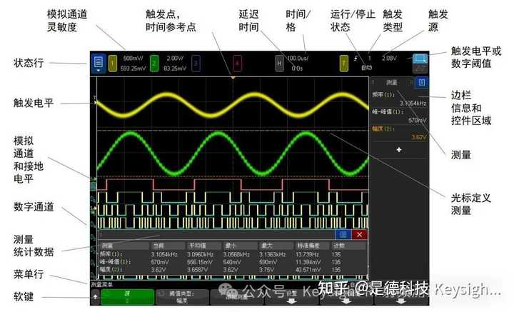The width and height of the screenshot is (514, 312).
Task: Click channel 2 sensitivity 2.00V/
Action: [x=175, y=59]
